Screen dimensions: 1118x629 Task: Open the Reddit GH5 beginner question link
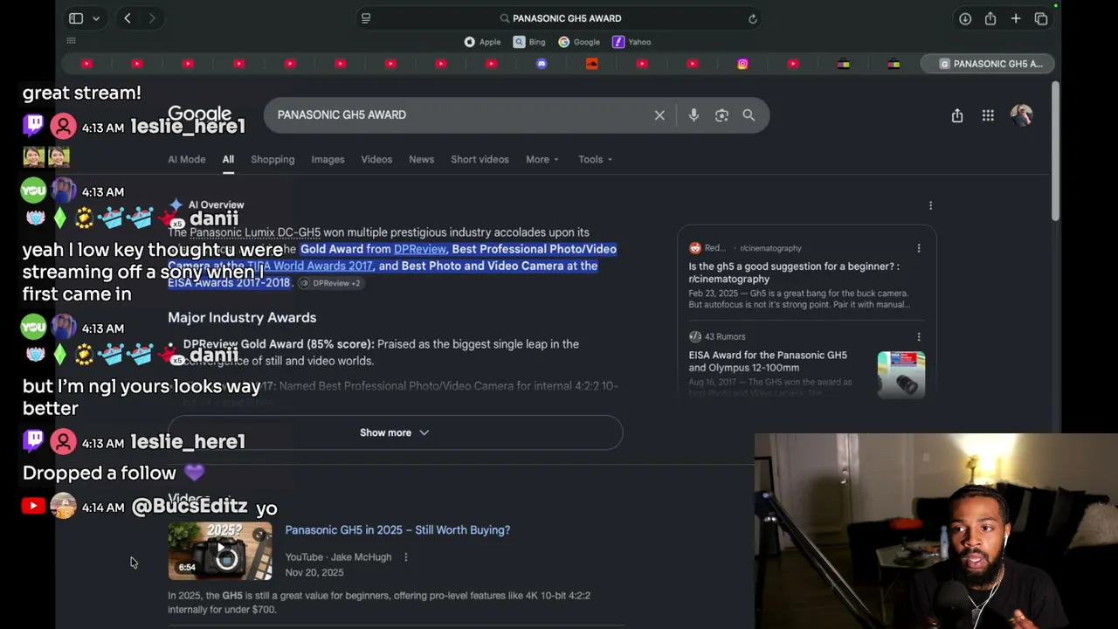tap(794, 273)
